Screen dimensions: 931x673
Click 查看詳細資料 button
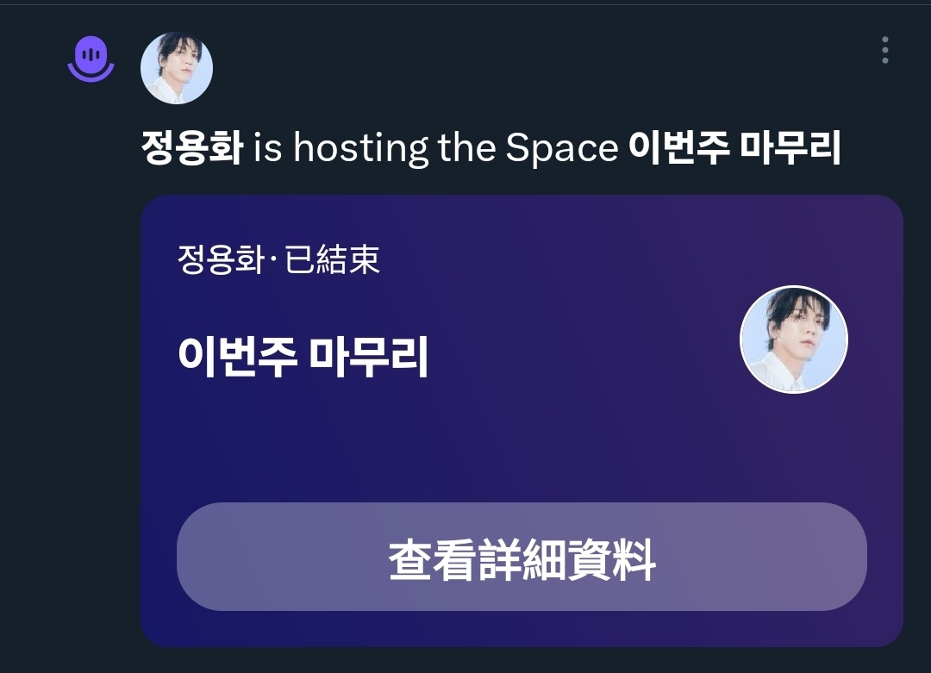pyautogui.click(x=522, y=557)
